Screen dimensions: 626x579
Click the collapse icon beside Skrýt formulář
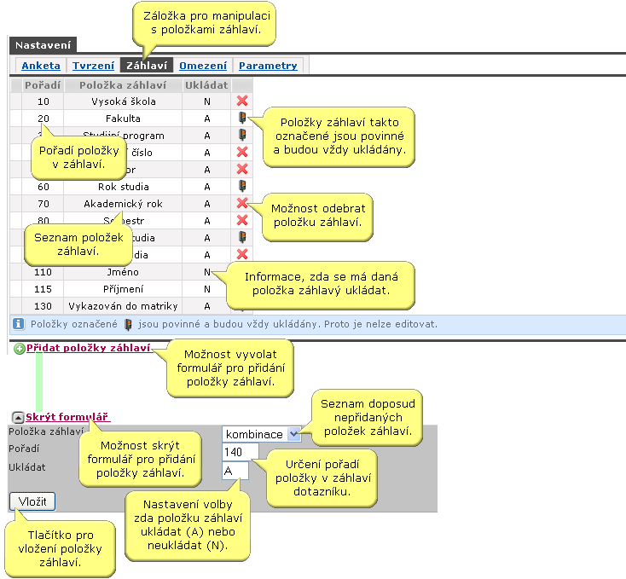(x=18, y=417)
